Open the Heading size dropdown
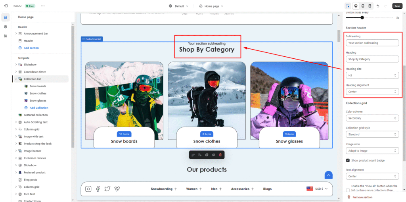This screenshot has width=406, height=202. click(x=372, y=75)
